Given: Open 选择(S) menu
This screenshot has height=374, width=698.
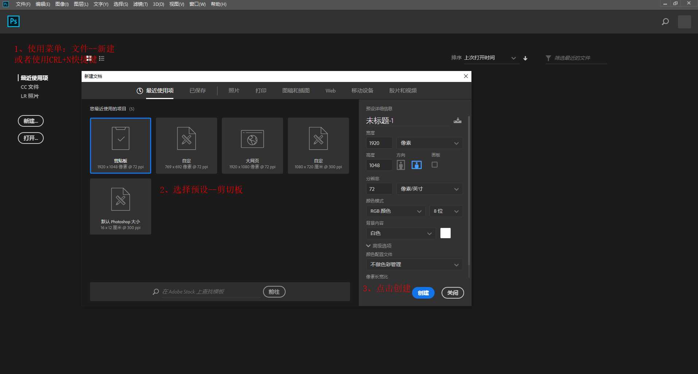Looking at the screenshot, I should pyautogui.click(x=121, y=4).
